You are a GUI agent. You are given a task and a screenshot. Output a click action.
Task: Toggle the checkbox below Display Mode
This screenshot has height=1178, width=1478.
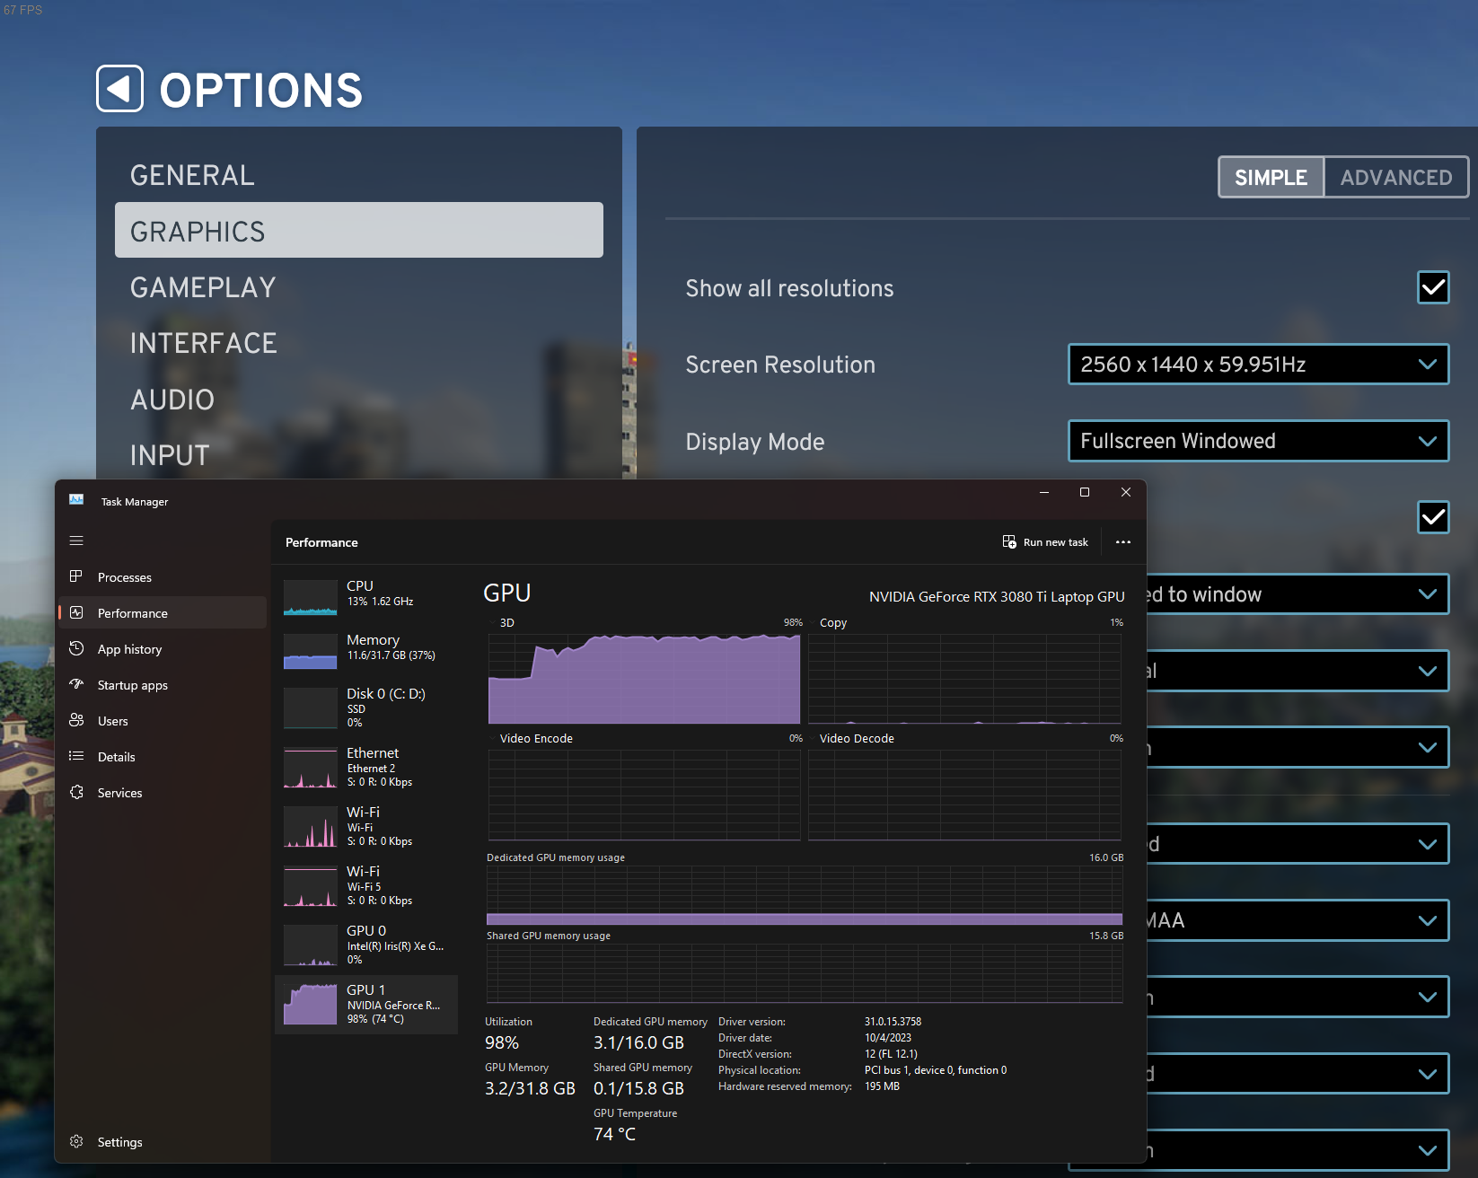click(1433, 517)
